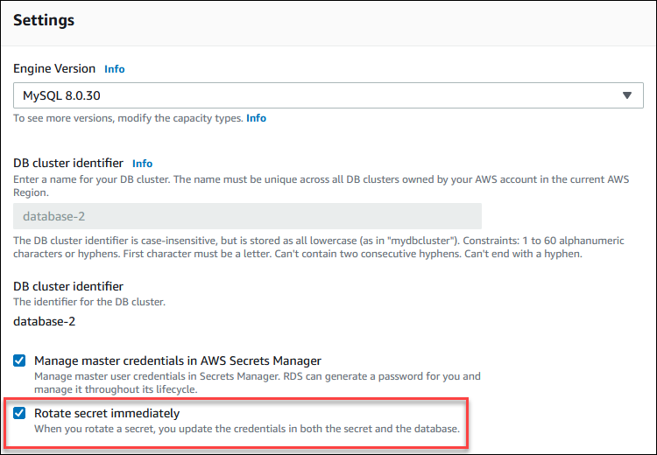Screen dimensions: 657x455
Task: Click first 'DB cluster identifier' label above input
Action: (68, 164)
